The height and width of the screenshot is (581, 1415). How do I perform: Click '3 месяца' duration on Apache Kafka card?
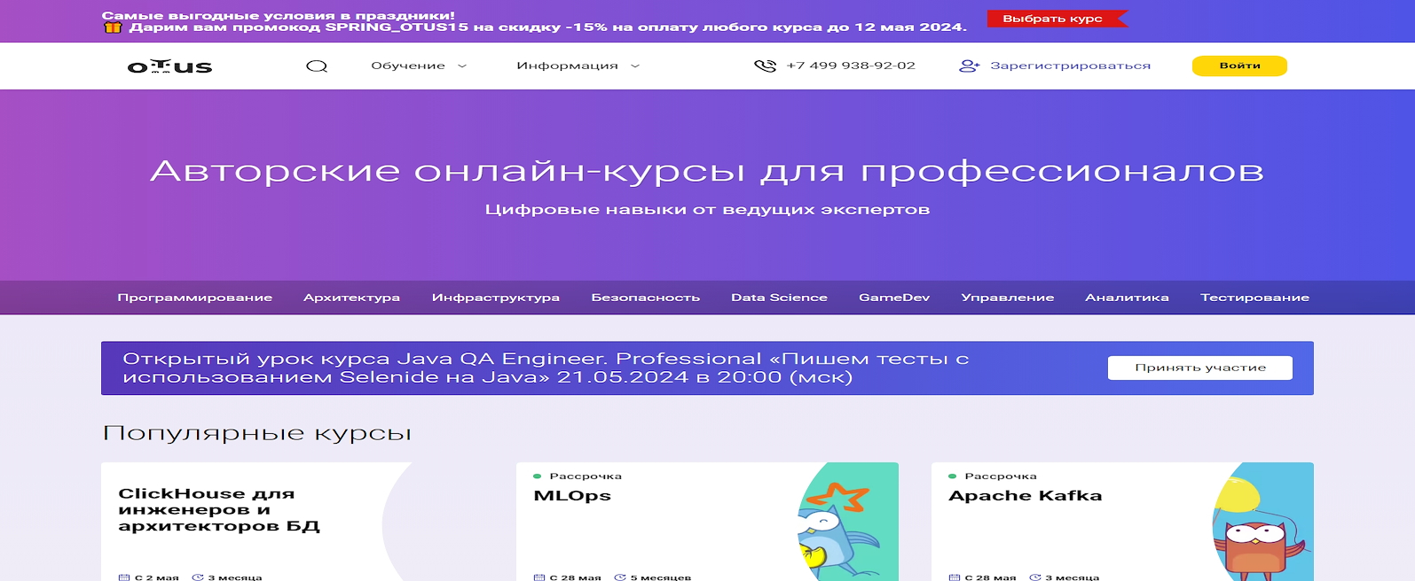(1073, 577)
